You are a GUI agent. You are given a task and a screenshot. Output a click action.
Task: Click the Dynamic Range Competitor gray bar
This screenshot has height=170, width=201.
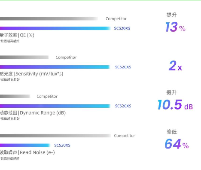click(x=15, y=96)
